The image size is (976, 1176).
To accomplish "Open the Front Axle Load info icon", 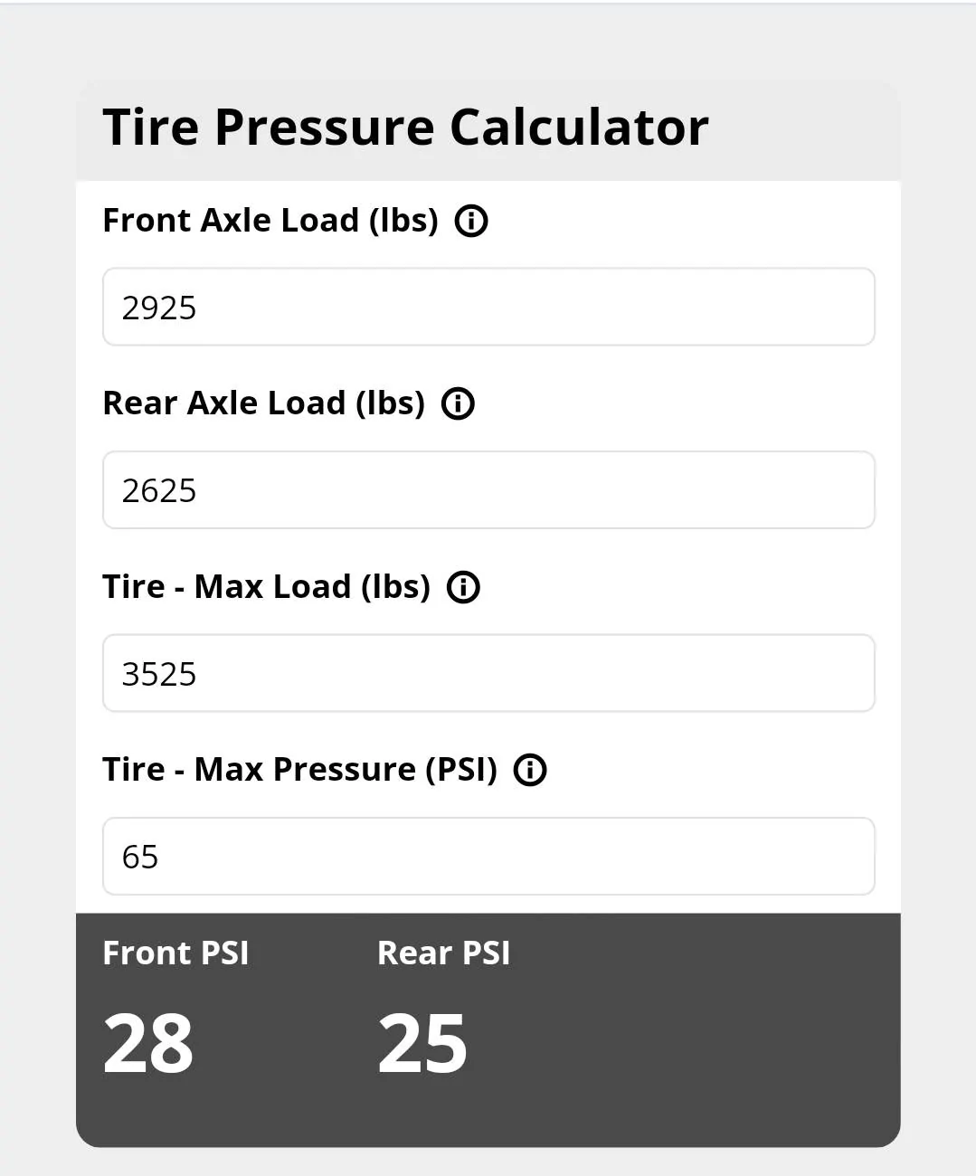I will click(471, 221).
